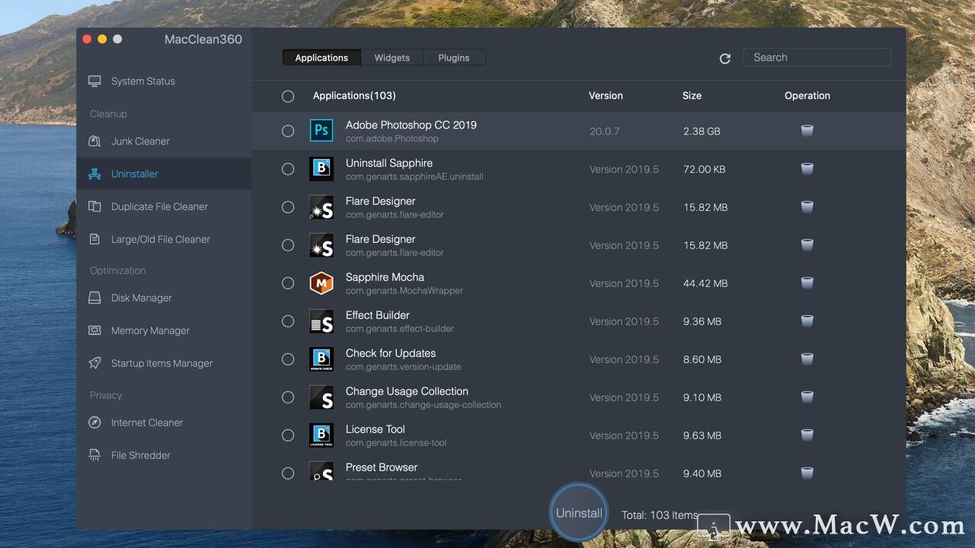
Task: Toggle select-all circle beside Applications(103)
Action: 288,96
